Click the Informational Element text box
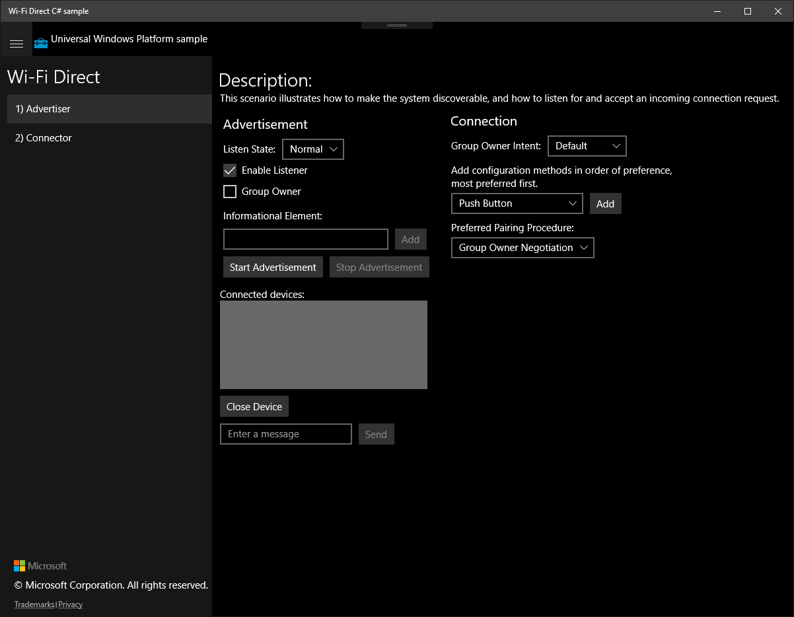The width and height of the screenshot is (794, 617). [x=305, y=239]
